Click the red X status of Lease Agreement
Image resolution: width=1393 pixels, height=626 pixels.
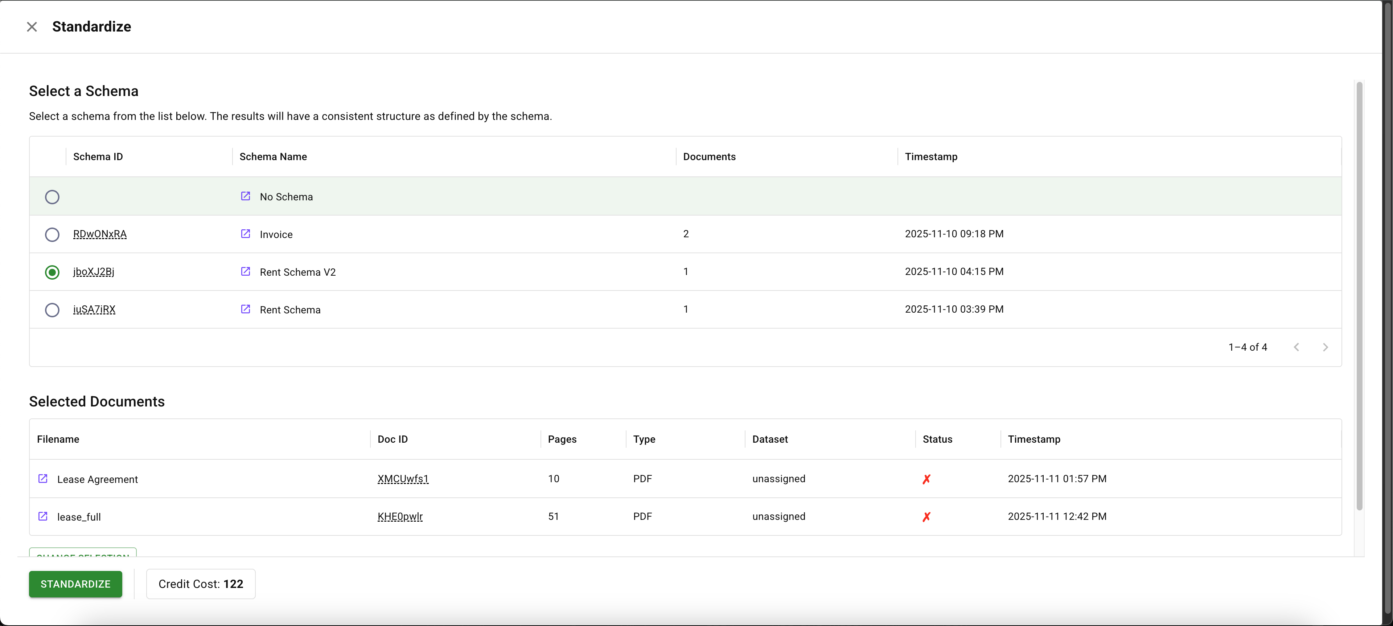tap(926, 479)
